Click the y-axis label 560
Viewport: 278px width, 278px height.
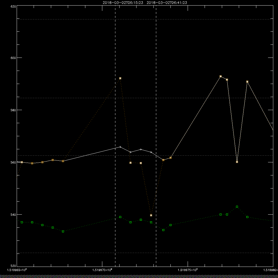point(14,162)
